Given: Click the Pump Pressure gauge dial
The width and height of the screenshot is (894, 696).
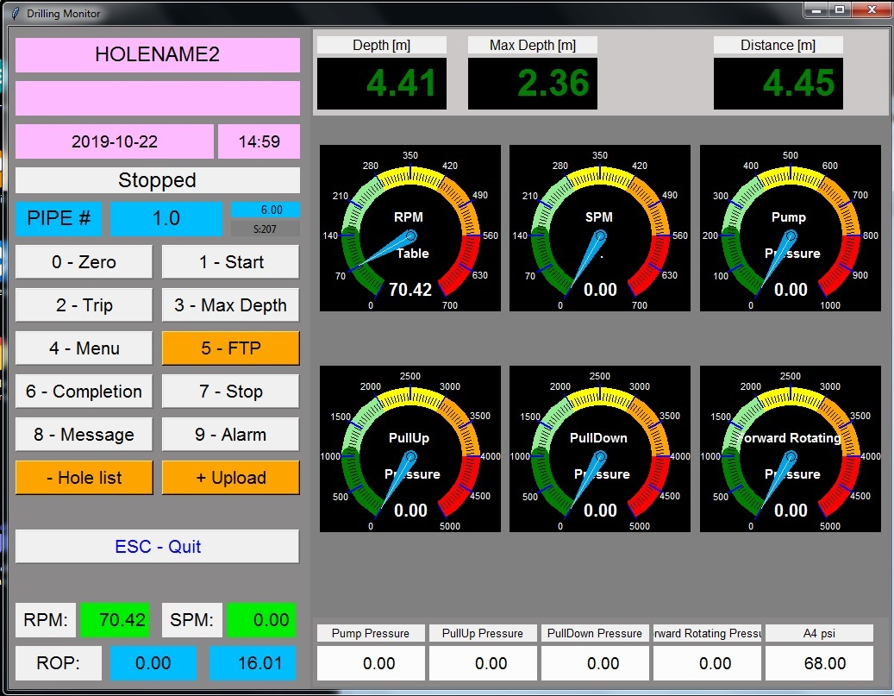Looking at the screenshot, I should tap(791, 229).
